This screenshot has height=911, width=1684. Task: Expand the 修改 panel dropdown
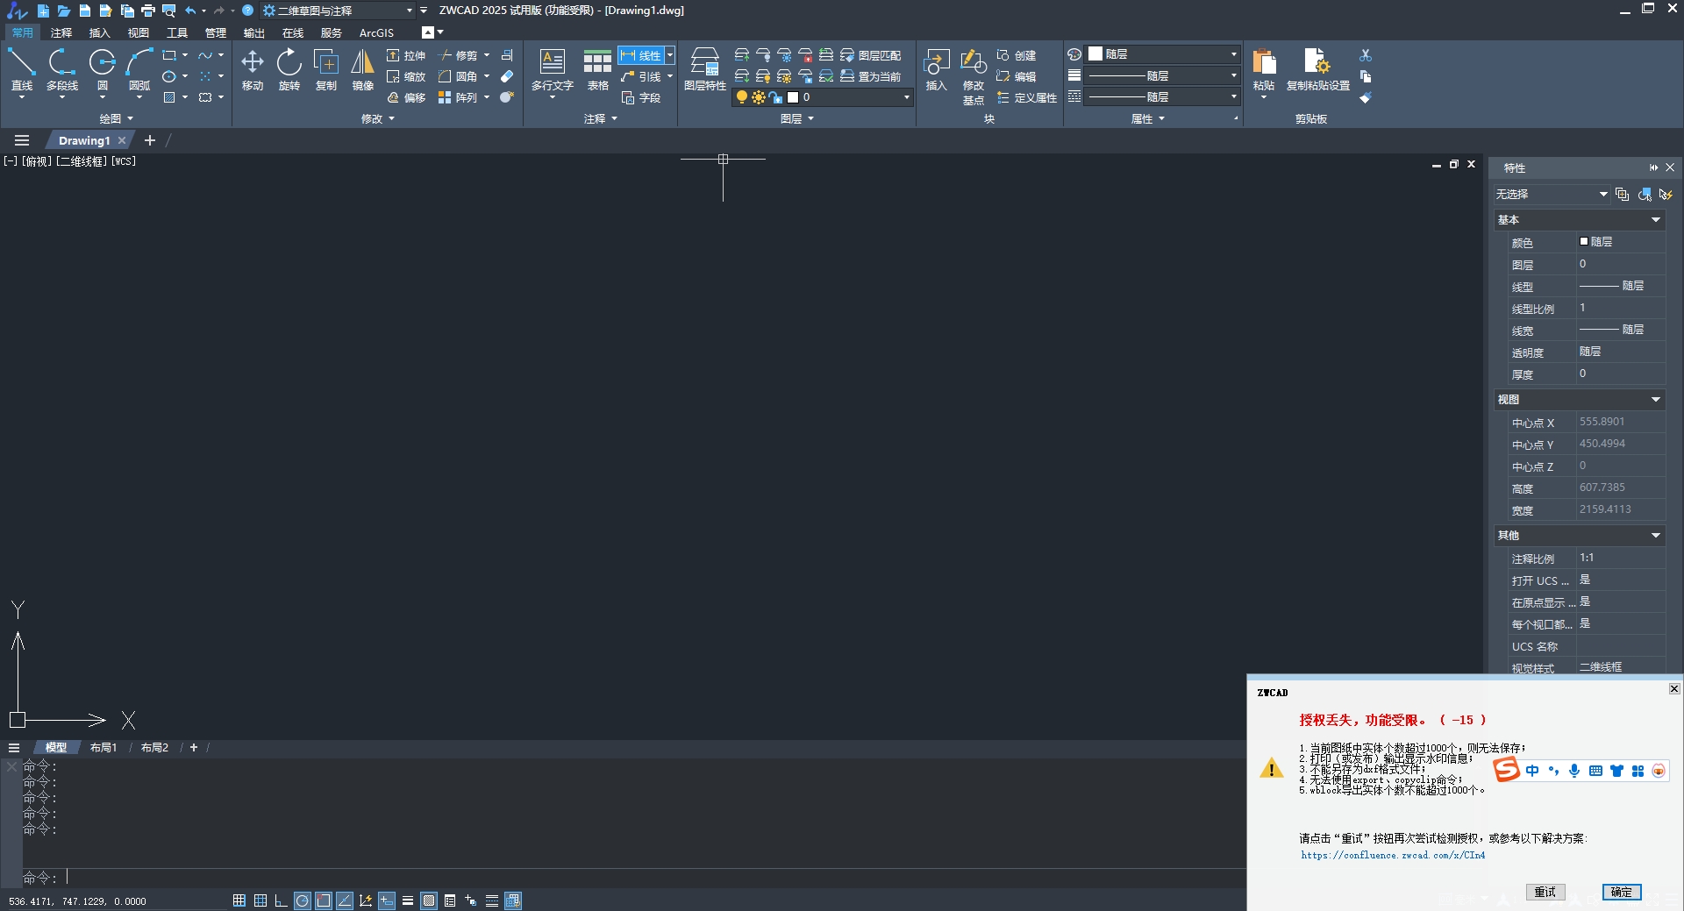coord(378,118)
